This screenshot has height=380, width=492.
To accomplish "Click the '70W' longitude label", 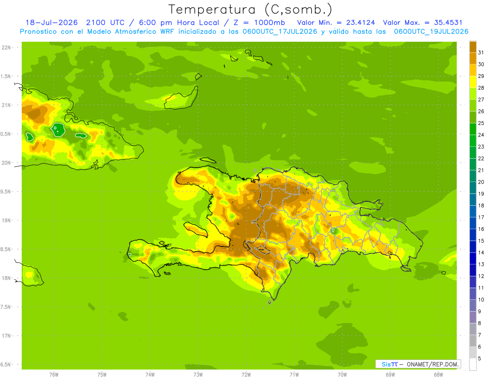I will 342,375.
